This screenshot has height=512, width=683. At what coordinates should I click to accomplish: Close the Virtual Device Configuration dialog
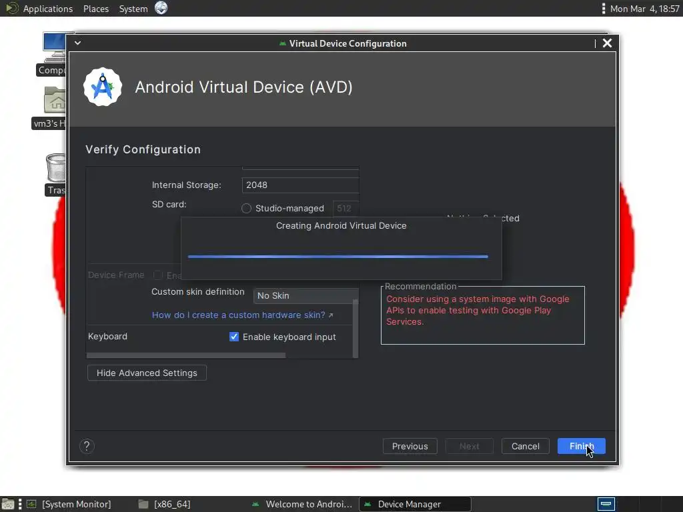(x=607, y=43)
